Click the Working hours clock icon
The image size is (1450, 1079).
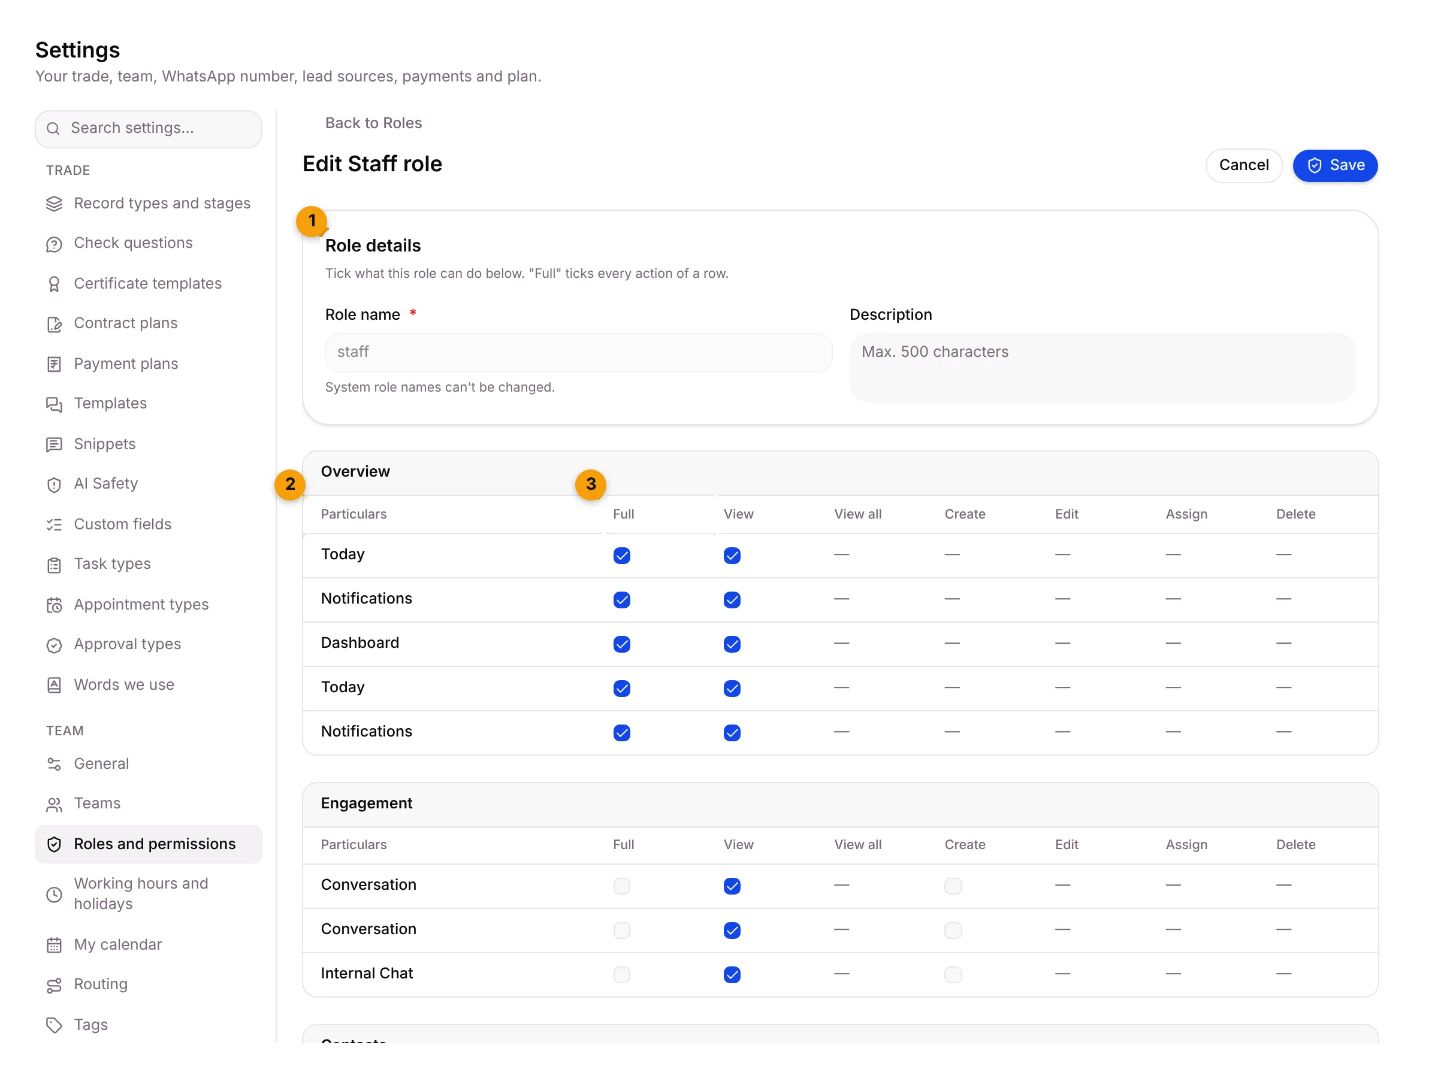[x=55, y=895]
